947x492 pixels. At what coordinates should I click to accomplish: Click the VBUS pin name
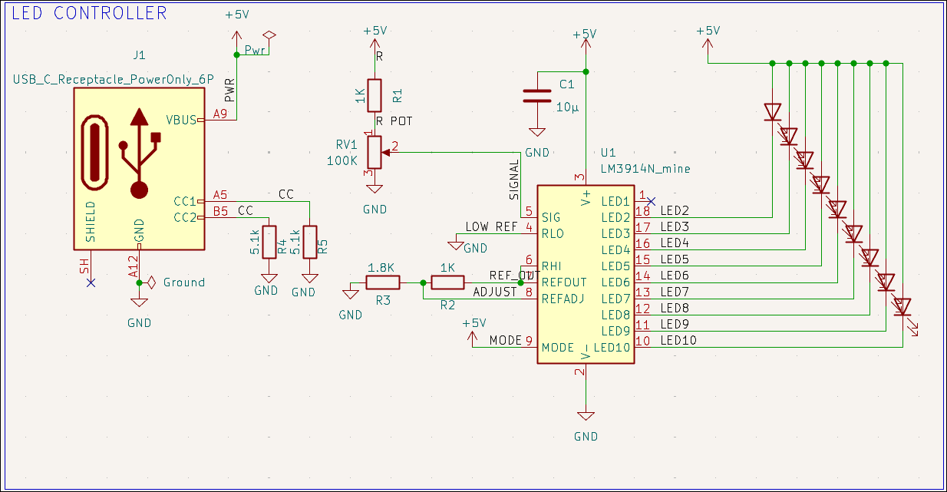(181, 120)
